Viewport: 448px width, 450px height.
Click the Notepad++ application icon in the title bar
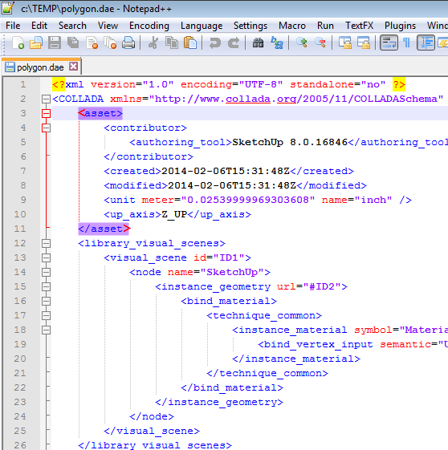[8, 8]
